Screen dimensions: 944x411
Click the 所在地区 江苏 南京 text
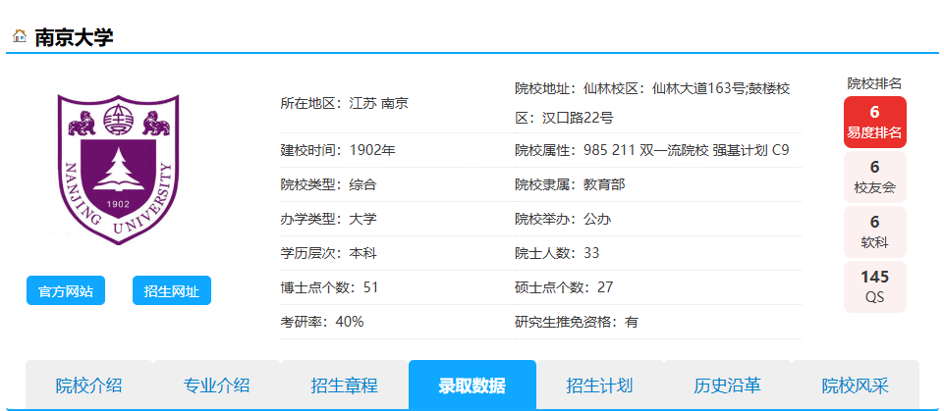(344, 103)
